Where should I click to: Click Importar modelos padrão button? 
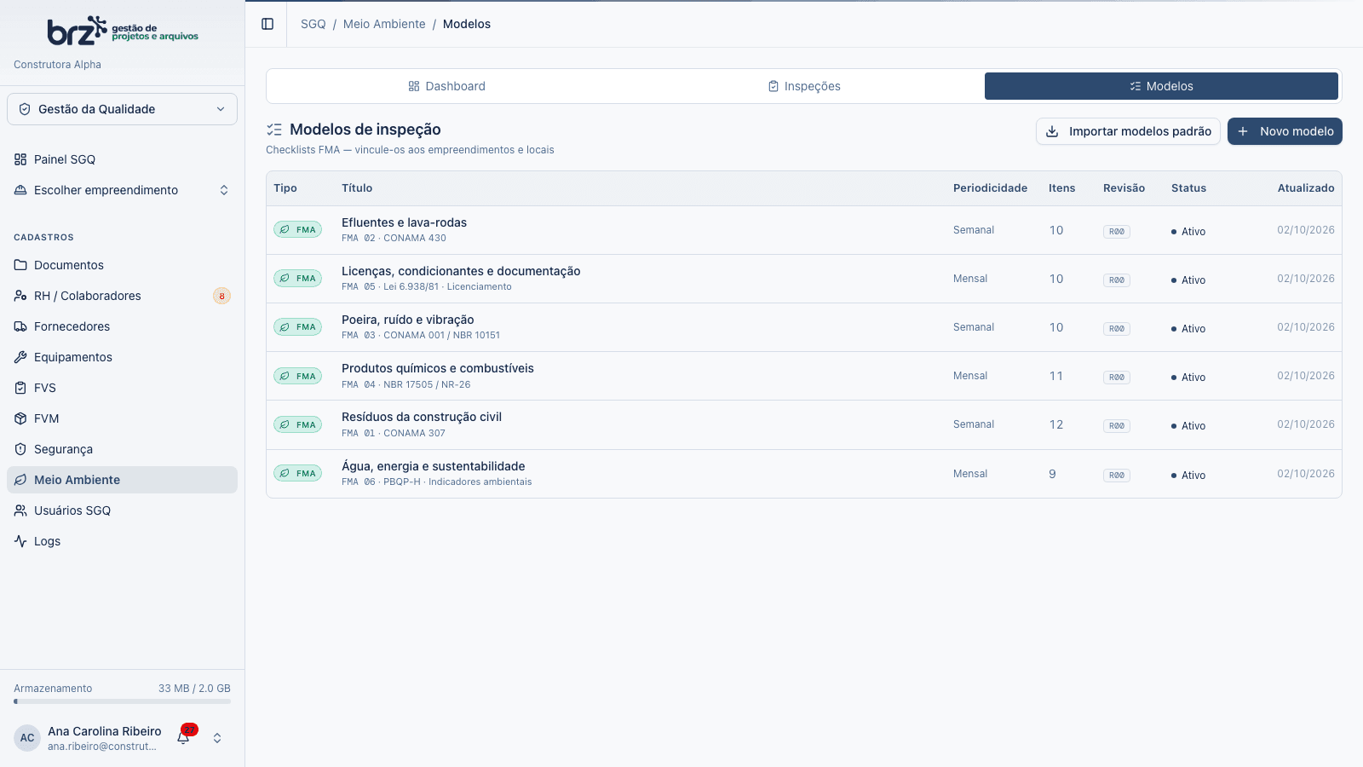pos(1128,131)
